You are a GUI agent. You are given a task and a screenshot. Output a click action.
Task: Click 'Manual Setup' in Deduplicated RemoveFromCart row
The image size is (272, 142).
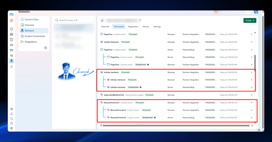pos(188,118)
